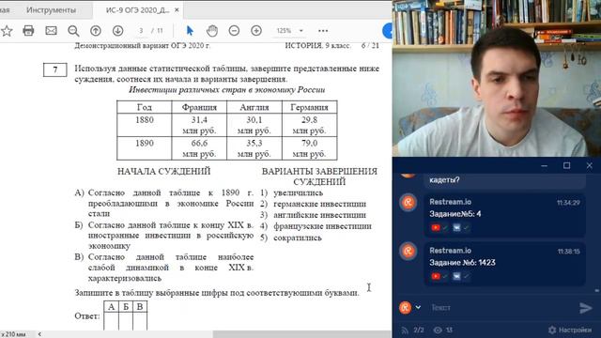The image size is (601, 338).
Task: Click the Restream sender avatar beside text field
Action: tap(406, 307)
